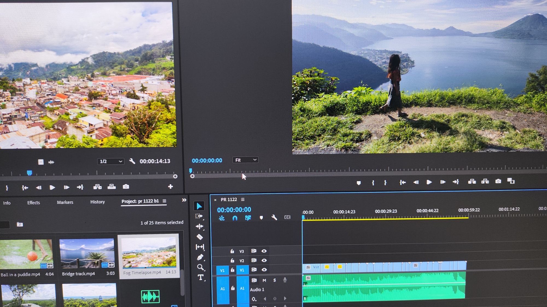Open Source monitor button editor plus
Image resolution: width=547 pixels, height=307 pixels.
pyautogui.click(x=170, y=187)
